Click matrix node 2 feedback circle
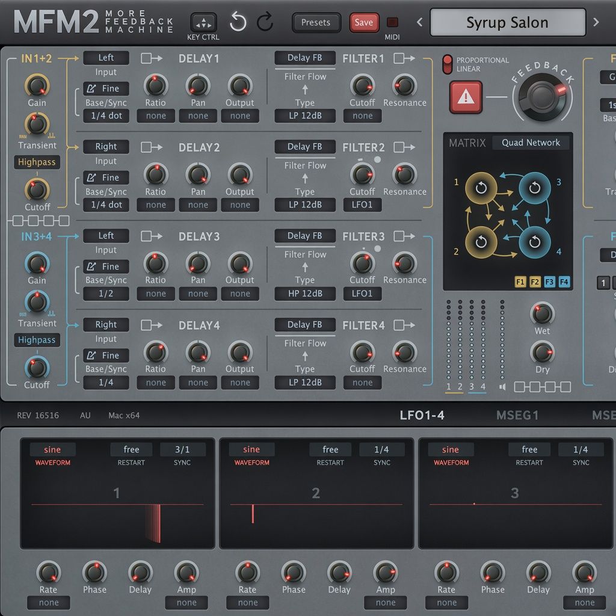The height and width of the screenshot is (616, 616). 481,242
